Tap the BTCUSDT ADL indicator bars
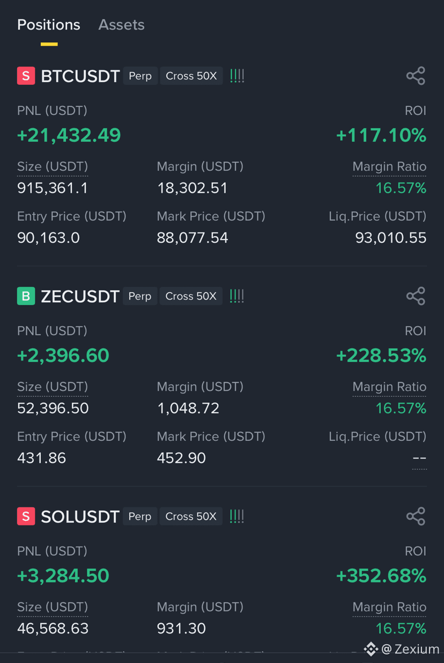 (237, 76)
